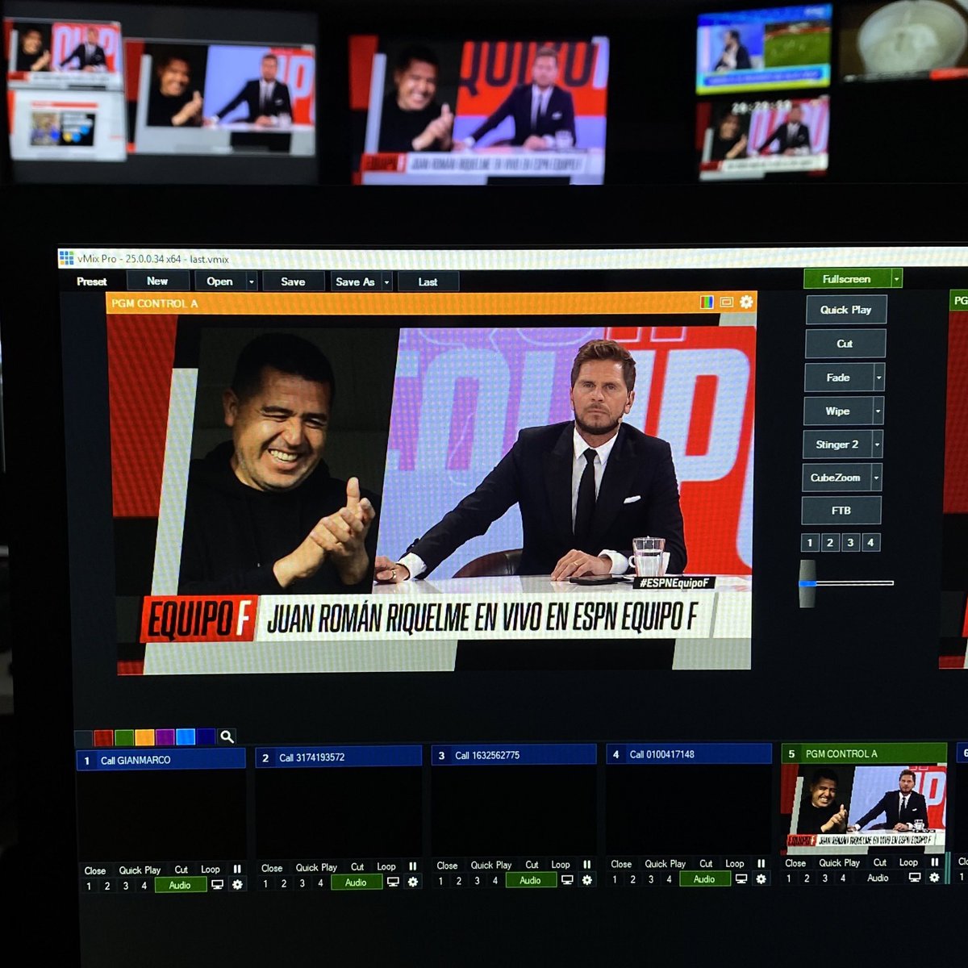968x968 pixels.
Task: Click the green Fullscreen button
Action: click(847, 279)
